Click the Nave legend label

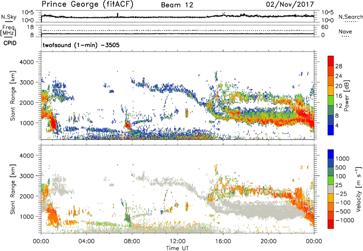(x=345, y=32)
